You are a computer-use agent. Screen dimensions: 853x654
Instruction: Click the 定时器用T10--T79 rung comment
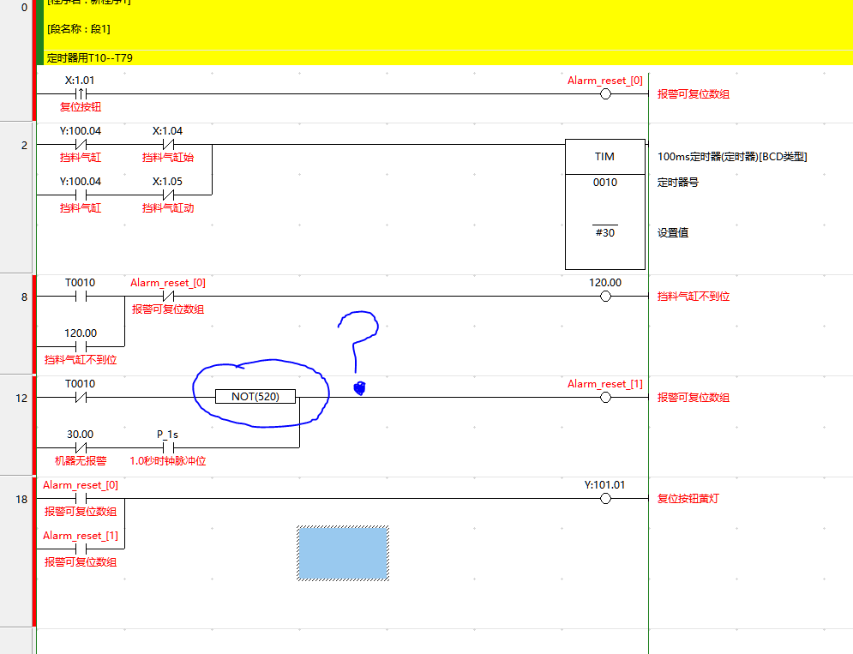pyautogui.click(x=90, y=58)
